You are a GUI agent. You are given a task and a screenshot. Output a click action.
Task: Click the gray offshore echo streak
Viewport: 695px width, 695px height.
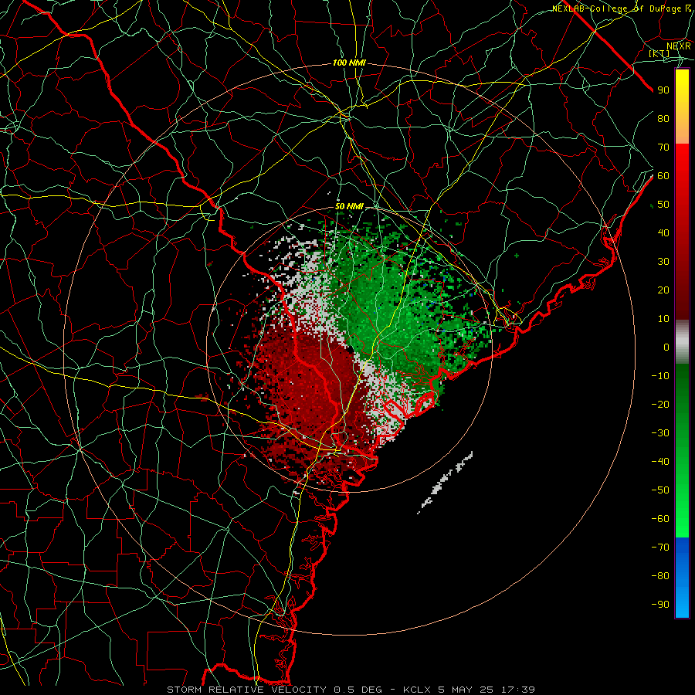(x=445, y=482)
